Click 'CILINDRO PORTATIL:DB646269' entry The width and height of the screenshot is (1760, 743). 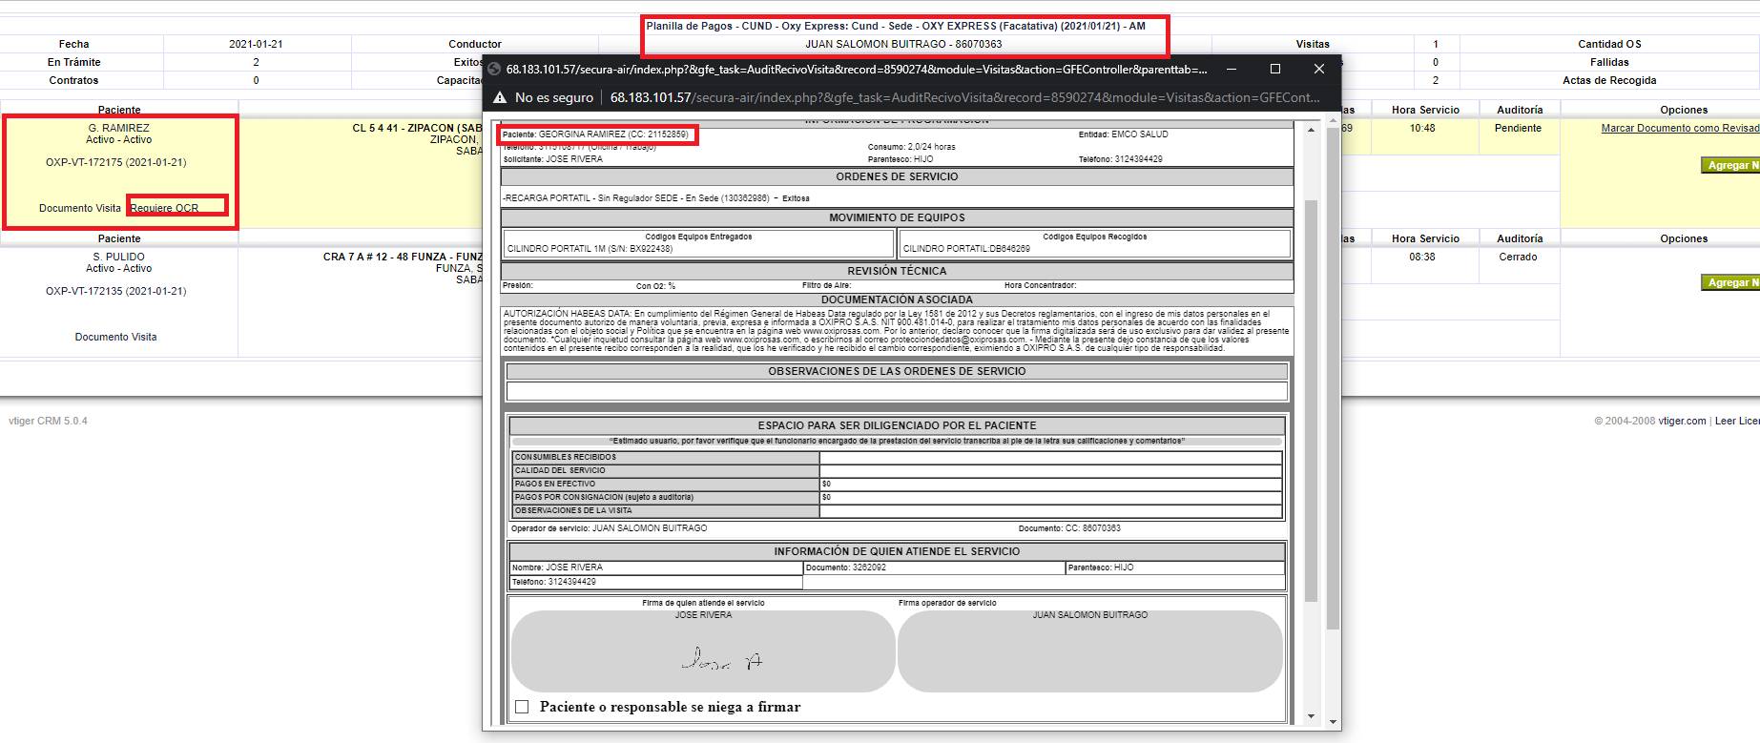(x=966, y=248)
